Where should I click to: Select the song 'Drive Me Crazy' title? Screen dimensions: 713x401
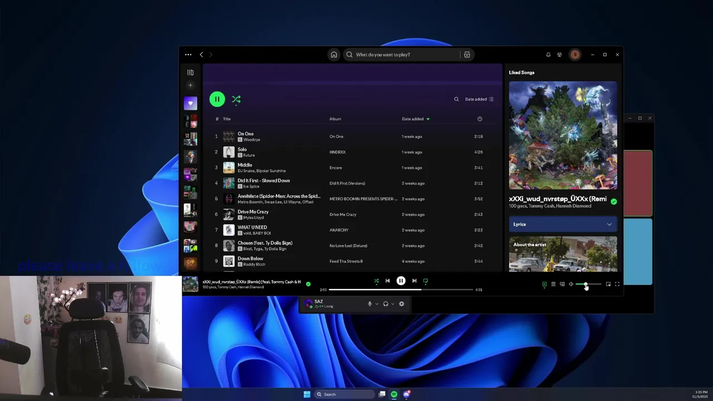click(253, 212)
